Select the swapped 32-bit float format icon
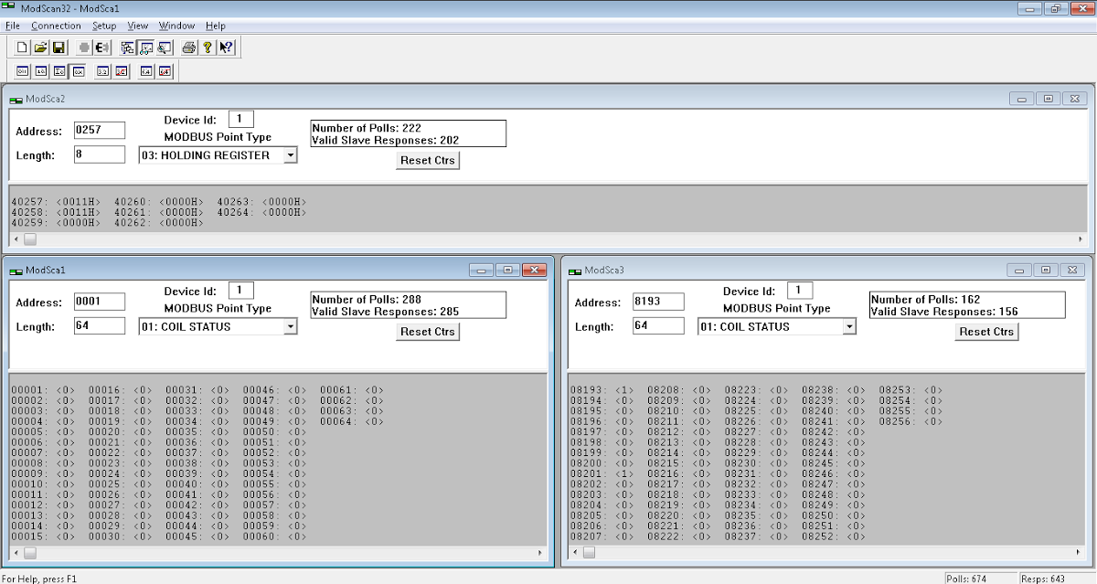This screenshot has height=584, width=1097. (x=120, y=71)
